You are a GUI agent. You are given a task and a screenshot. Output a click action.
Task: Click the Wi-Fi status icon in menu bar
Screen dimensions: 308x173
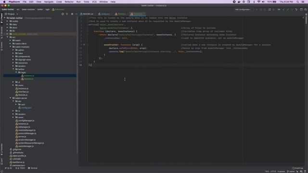pyautogui.click(x=259, y=2)
